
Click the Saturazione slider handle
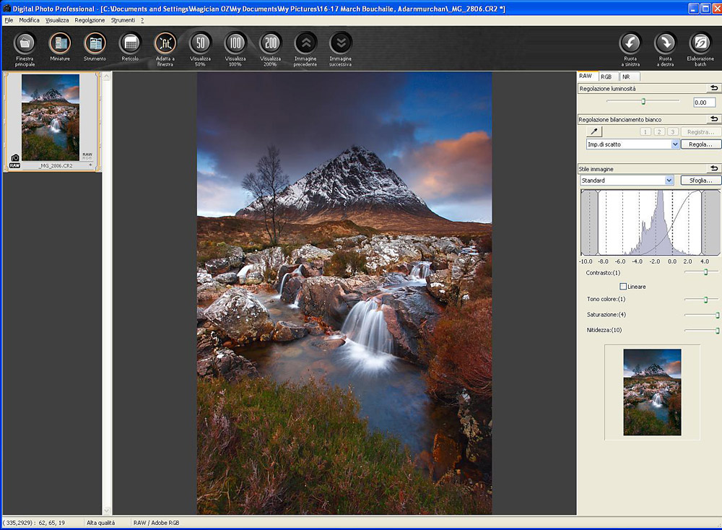pos(717,315)
